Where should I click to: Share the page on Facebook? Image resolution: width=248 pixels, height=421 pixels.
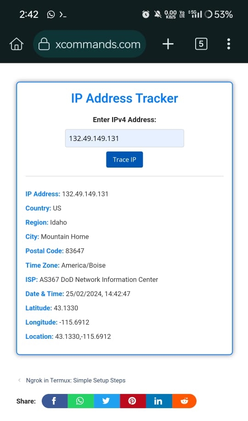pyautogui.click(x=54, y=401)
